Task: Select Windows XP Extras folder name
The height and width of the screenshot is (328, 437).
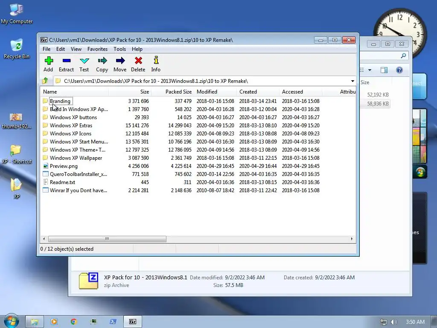Action: (71, 126)
